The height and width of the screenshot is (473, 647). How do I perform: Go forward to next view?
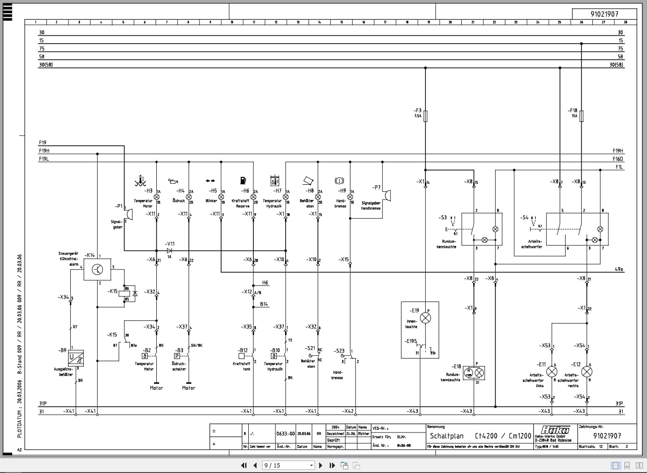pyautogui.click(x=356, y=466)
